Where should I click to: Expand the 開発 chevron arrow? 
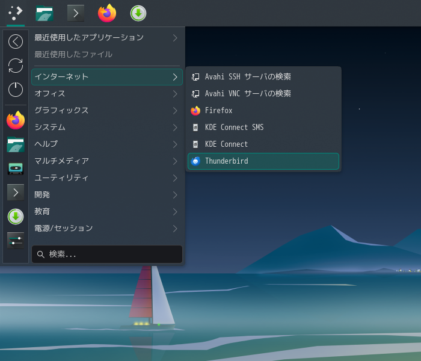point(175,195)
